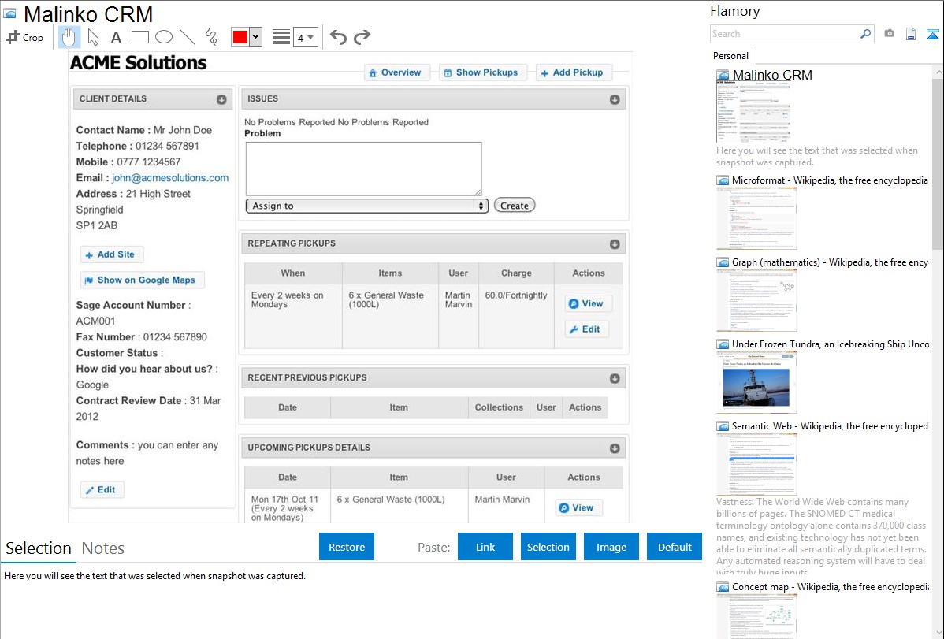Click Show on Google Maps

(142, 280)
